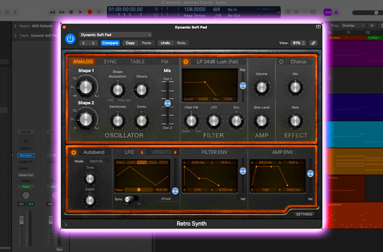Image resolution: width=383 pixels, height=252 pixels.
Task: Switch to the TABLE oscillator tab
Action: click(x=137, y=61)
